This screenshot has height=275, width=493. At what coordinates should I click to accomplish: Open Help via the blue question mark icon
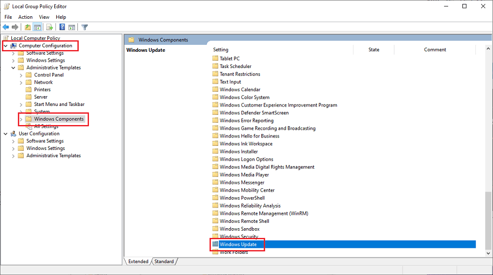62,27
